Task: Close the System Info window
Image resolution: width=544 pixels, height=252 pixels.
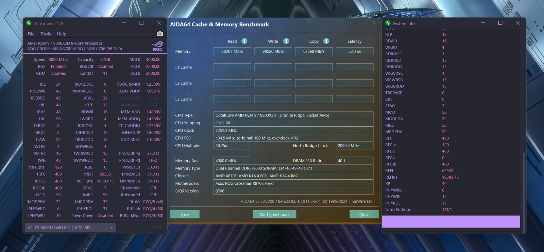Action: click(518, 23)
